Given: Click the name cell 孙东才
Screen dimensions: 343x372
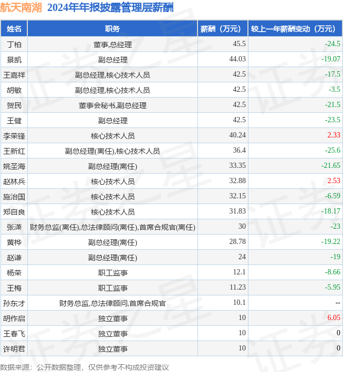Looking at the screenshot, I should click(x=14, y=303).
